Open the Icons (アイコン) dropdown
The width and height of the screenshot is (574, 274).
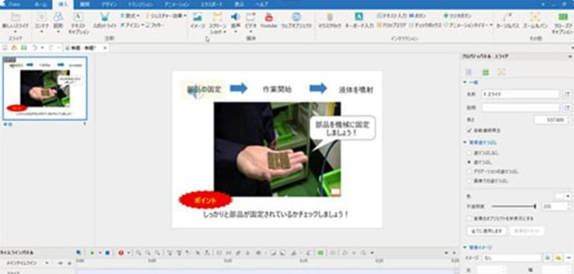pos(132,25)
